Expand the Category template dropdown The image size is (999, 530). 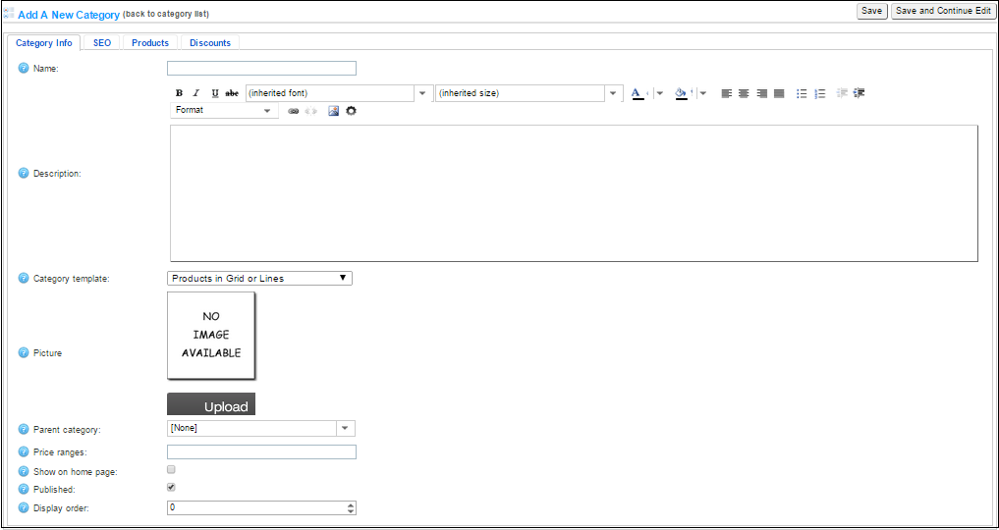tap(259, 279)
